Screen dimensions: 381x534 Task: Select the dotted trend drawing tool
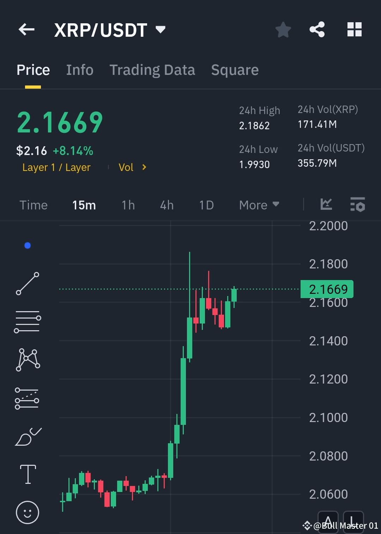[28, 398]
